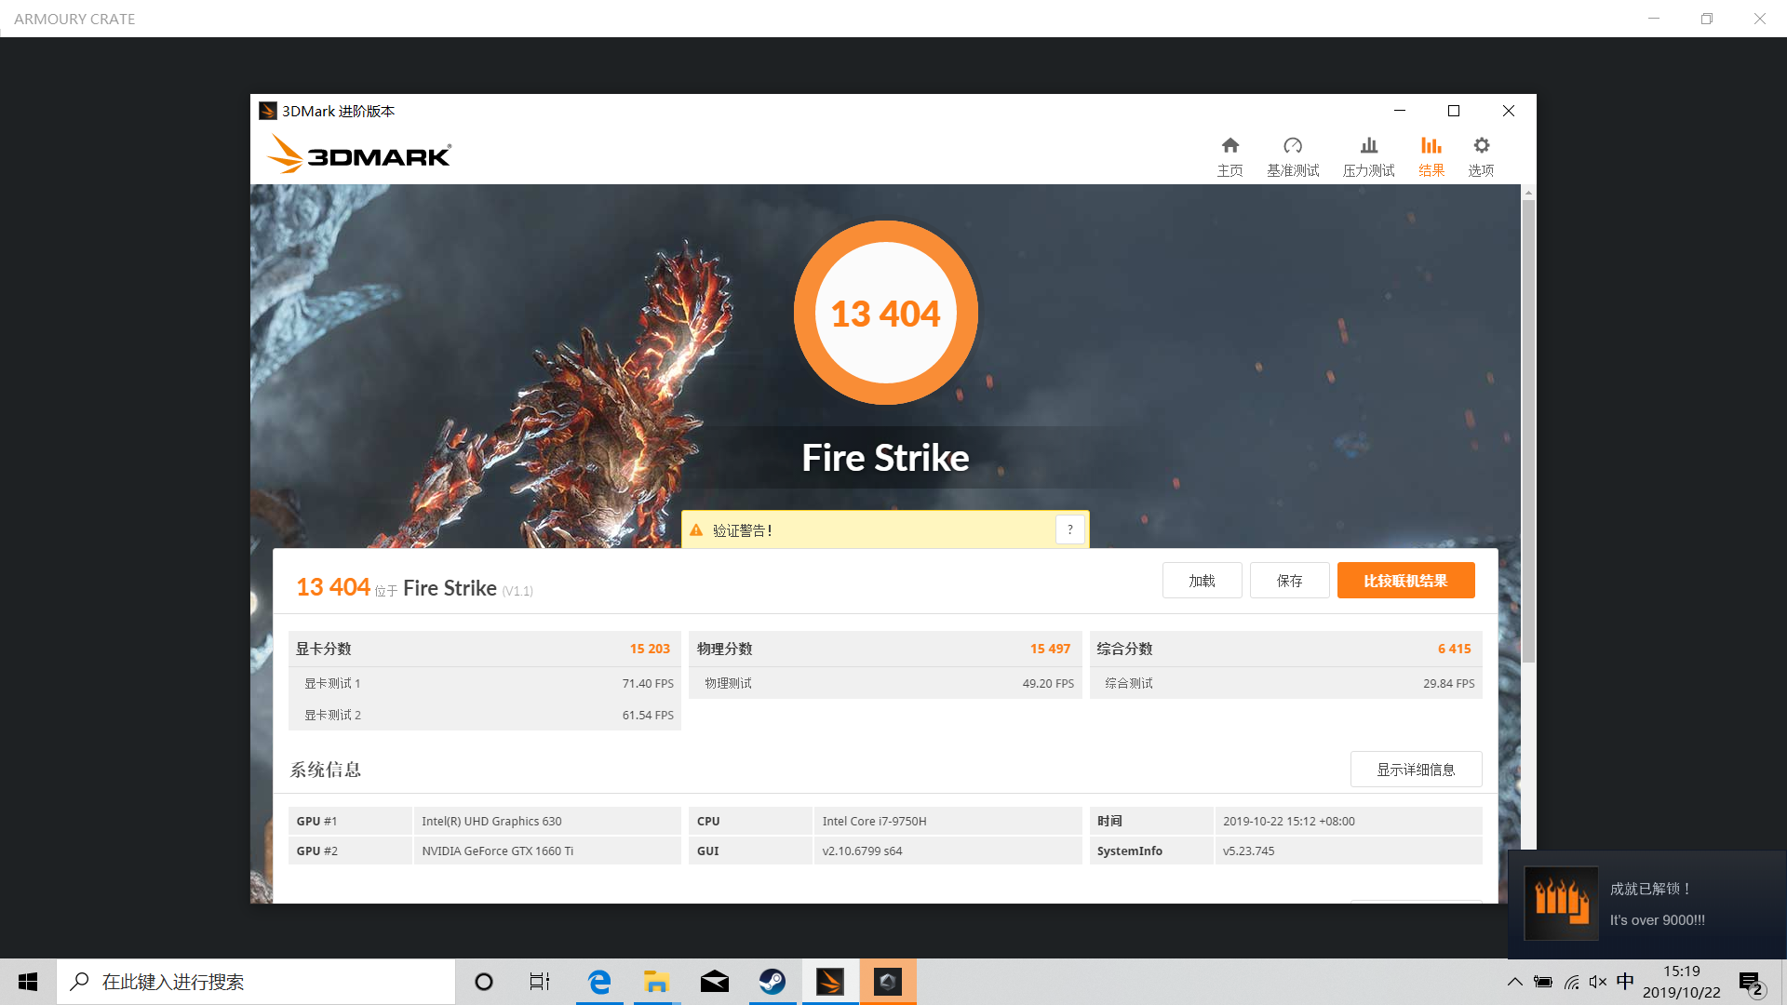Click the 物理测试 49.20 FPS row
The image size is (1787, 1005).
click(x=884, y=683)
